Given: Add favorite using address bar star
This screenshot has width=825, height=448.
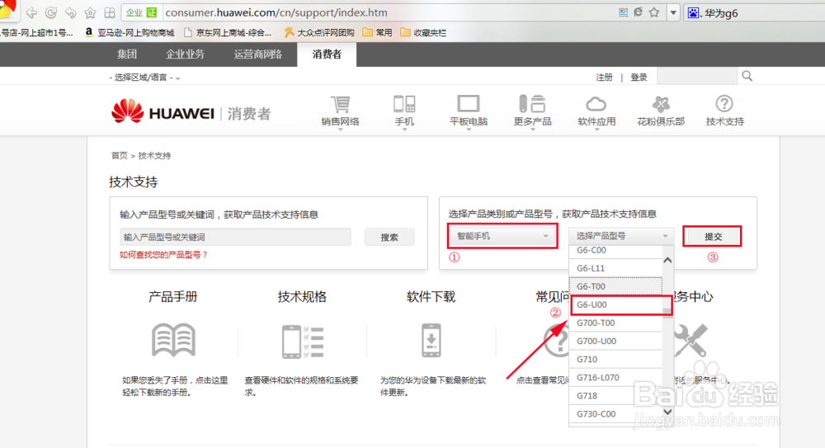Looking at the screenshot, I should (654, 12).
